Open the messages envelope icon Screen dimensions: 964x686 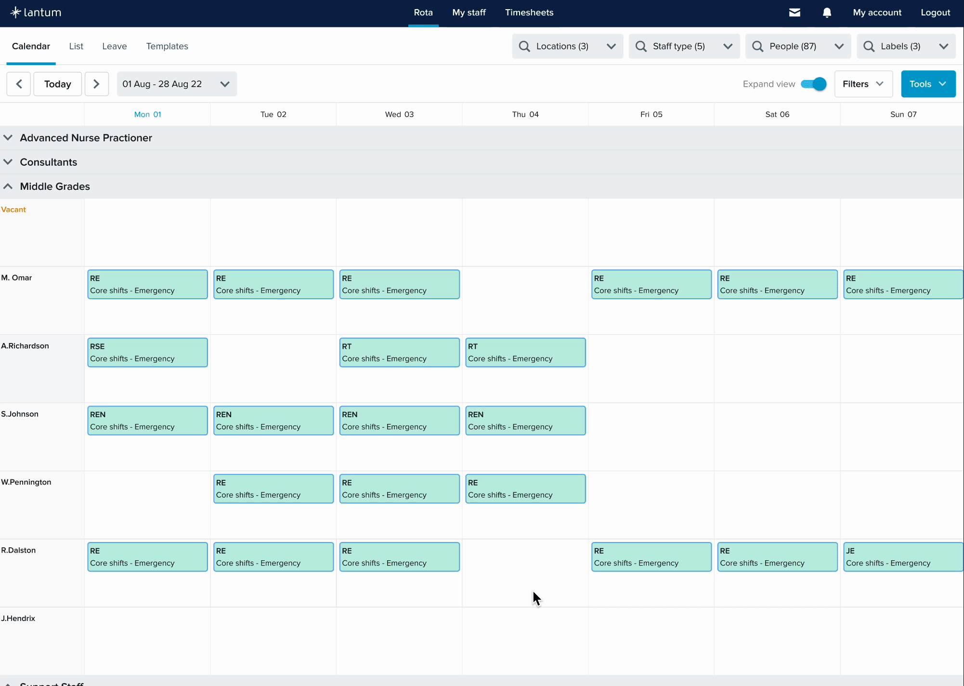[x=795, y=13]
